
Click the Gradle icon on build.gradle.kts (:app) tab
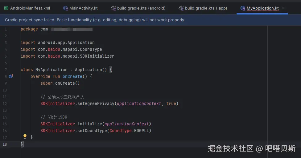181,8
